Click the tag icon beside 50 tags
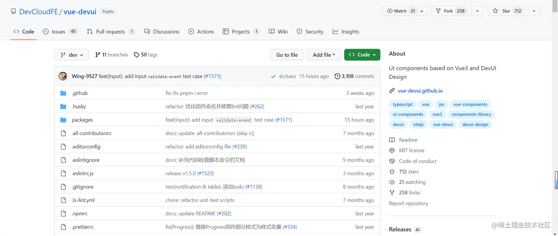Viewport: 558px width, 236px height. click(x=137, y=55)
